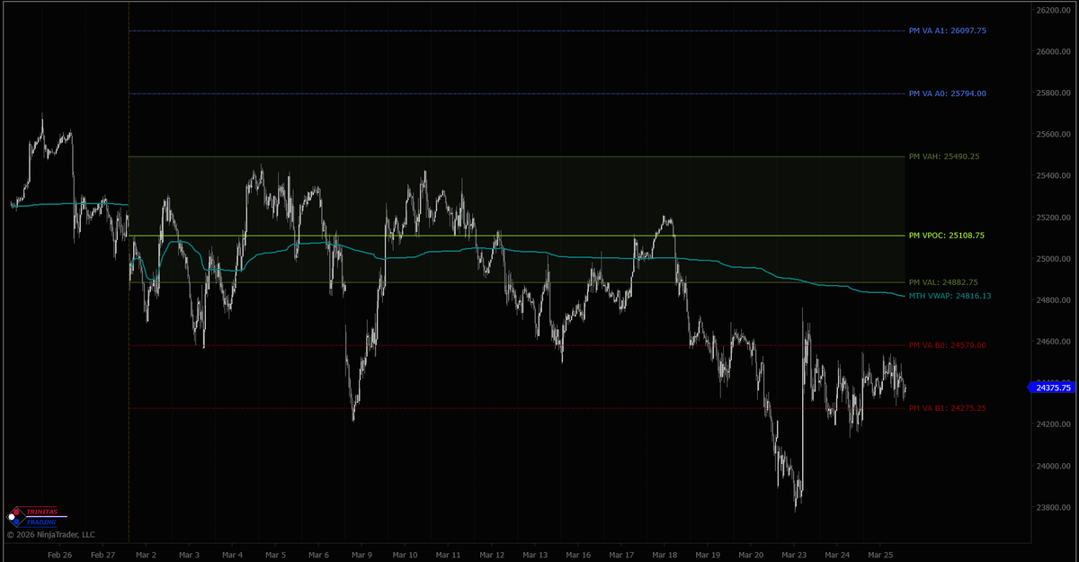Image resolution: width=1079 pixels, height=562 pixels.
Task: Click the Mar 13 date label
Action: pos(535,556)
